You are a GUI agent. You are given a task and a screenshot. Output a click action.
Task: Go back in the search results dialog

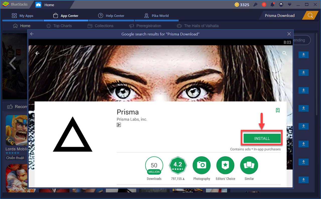[32, 34]
